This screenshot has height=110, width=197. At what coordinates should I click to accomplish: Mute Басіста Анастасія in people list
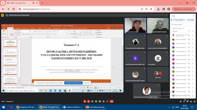point(189,43)
